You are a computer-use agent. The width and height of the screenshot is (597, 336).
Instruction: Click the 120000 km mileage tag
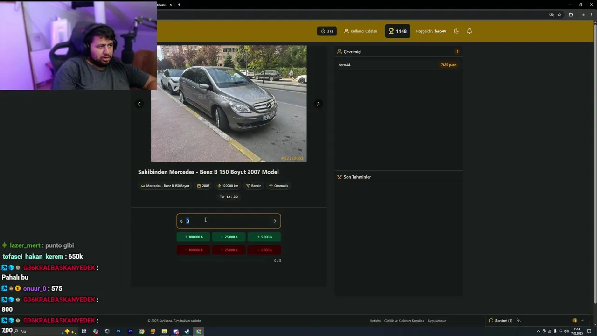click(x=228, y=186)
